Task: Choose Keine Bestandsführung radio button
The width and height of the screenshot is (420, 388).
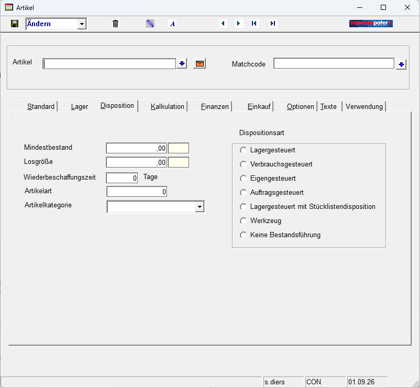Action: 243,235
